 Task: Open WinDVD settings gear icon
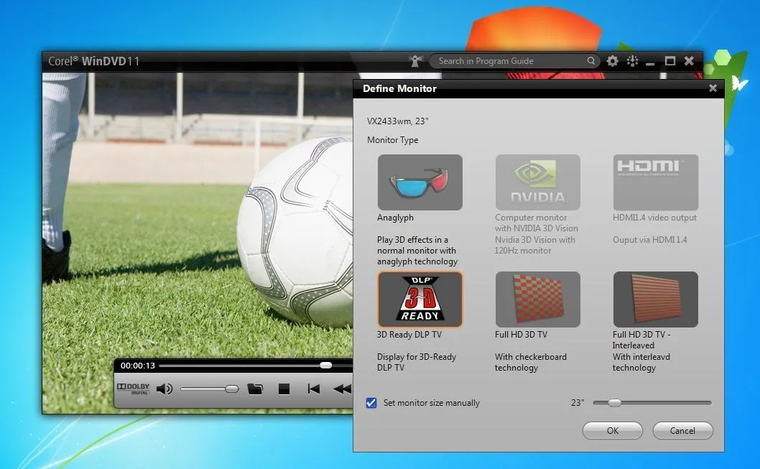[612, 61]
